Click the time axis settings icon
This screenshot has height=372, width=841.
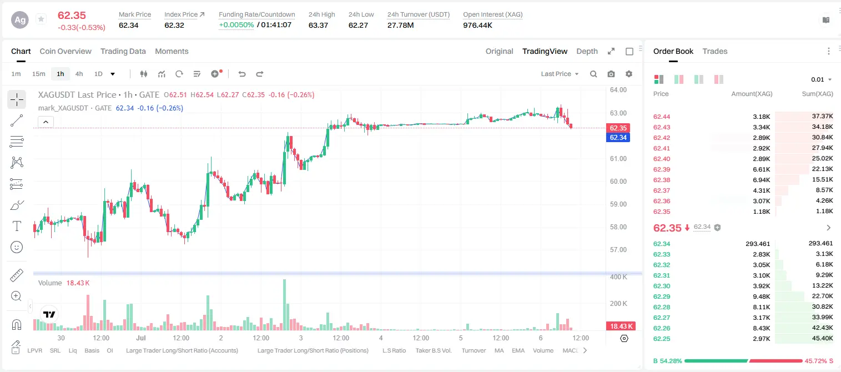click(x=624, y=338)
